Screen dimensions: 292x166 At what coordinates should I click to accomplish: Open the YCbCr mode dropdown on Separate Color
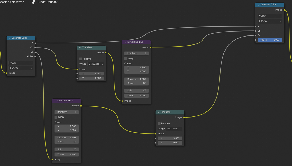[21, 63]
